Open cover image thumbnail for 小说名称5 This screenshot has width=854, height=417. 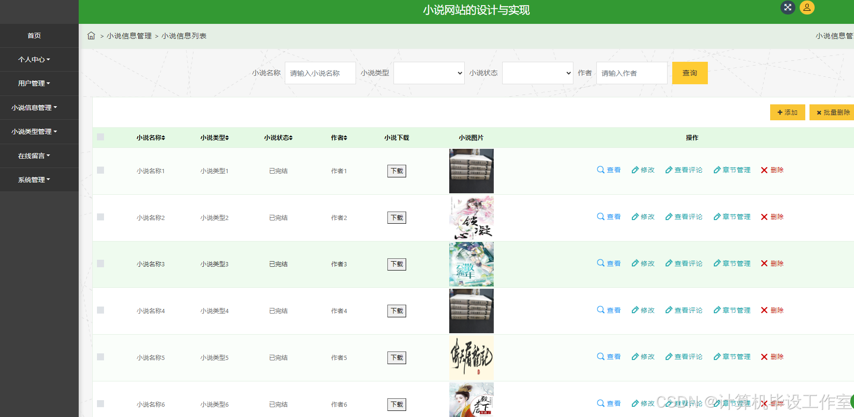[471, 358]
